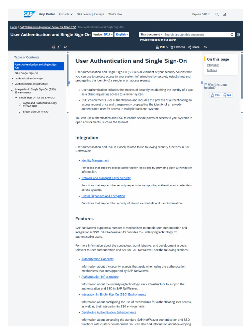Screen dimensions: 251x335
Task: Open the Version SP13 dropdown
Action: [103, 35]
